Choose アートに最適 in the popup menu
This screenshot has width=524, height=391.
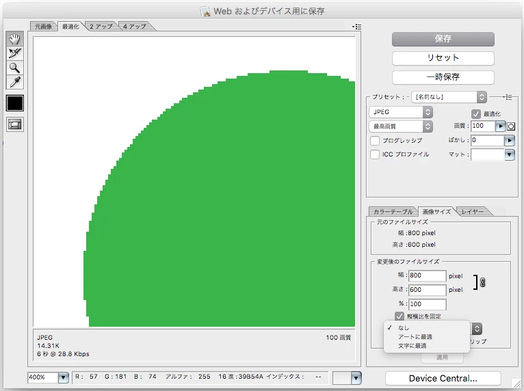(427, 337)
